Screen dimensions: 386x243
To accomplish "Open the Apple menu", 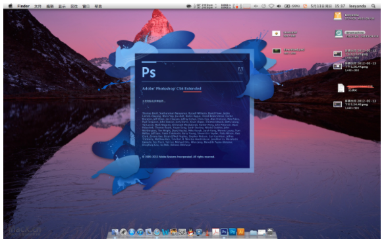I will pos(11,6).
